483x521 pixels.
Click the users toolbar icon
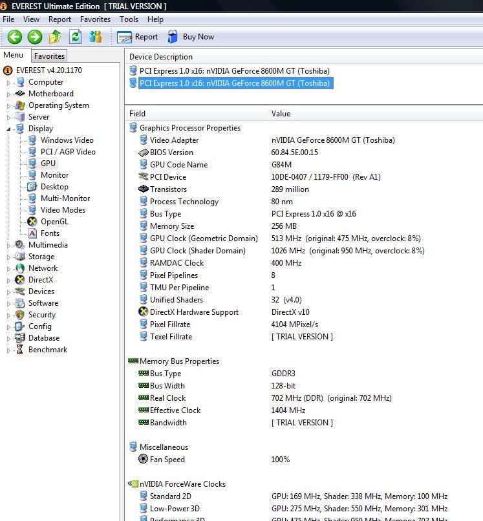[96, 37]
